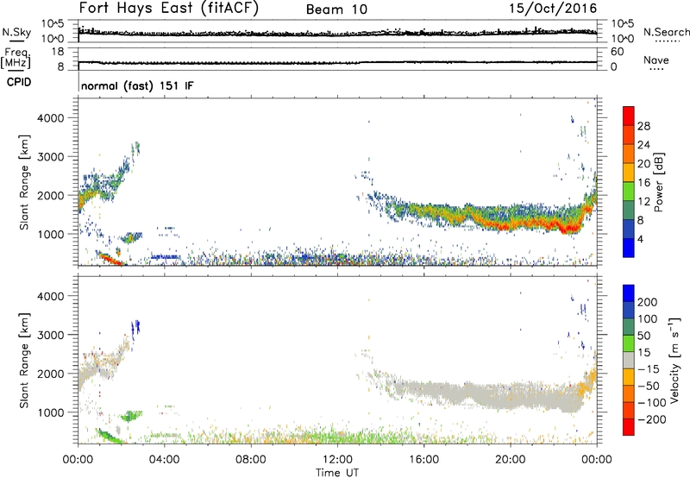Click the orange segment of Power colorbar

pyautogui.click(x=629, y=154)
